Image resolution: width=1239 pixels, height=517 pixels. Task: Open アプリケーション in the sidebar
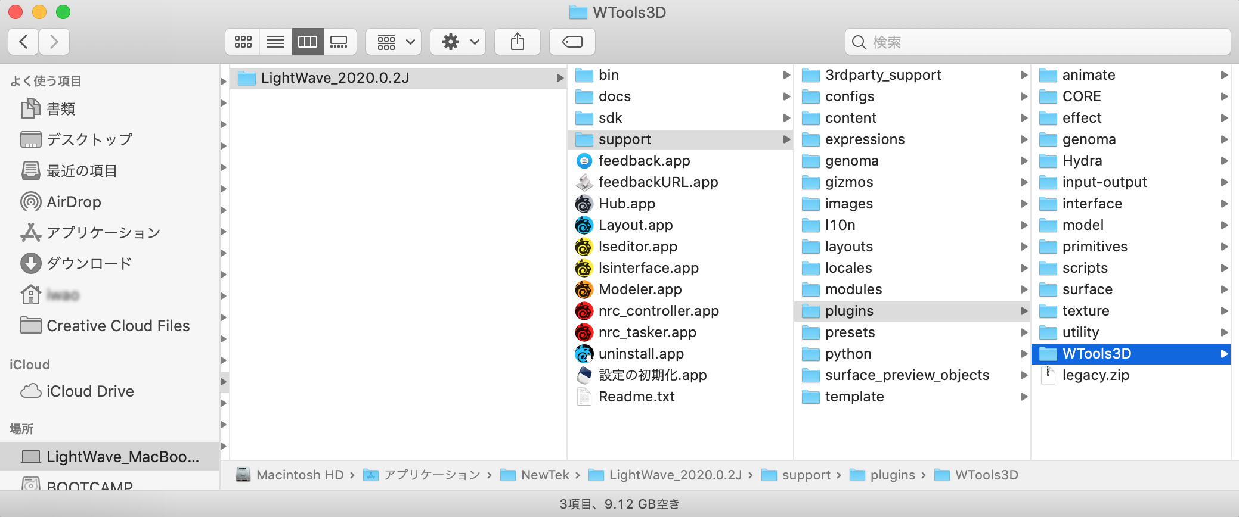point(91,233)
